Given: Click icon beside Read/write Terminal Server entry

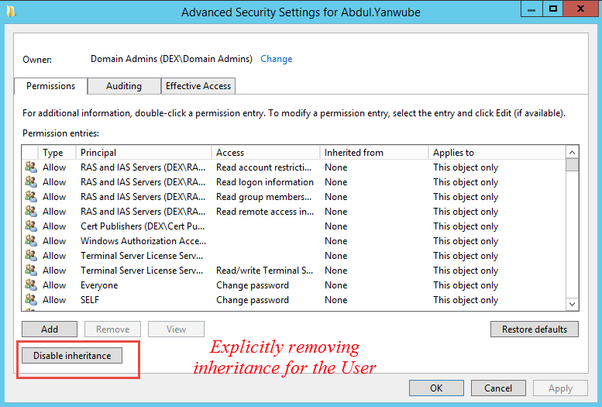Looking at the screenshot, I should click(31, 271).
